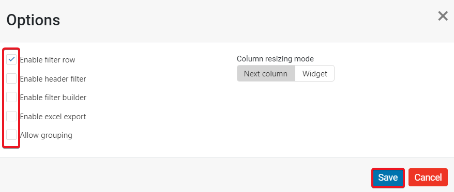Check the Enable filter builder box
454x192 pixels.
pos(11,97)
